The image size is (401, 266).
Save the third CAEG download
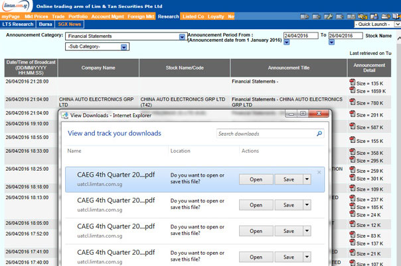tap(289, 231)
